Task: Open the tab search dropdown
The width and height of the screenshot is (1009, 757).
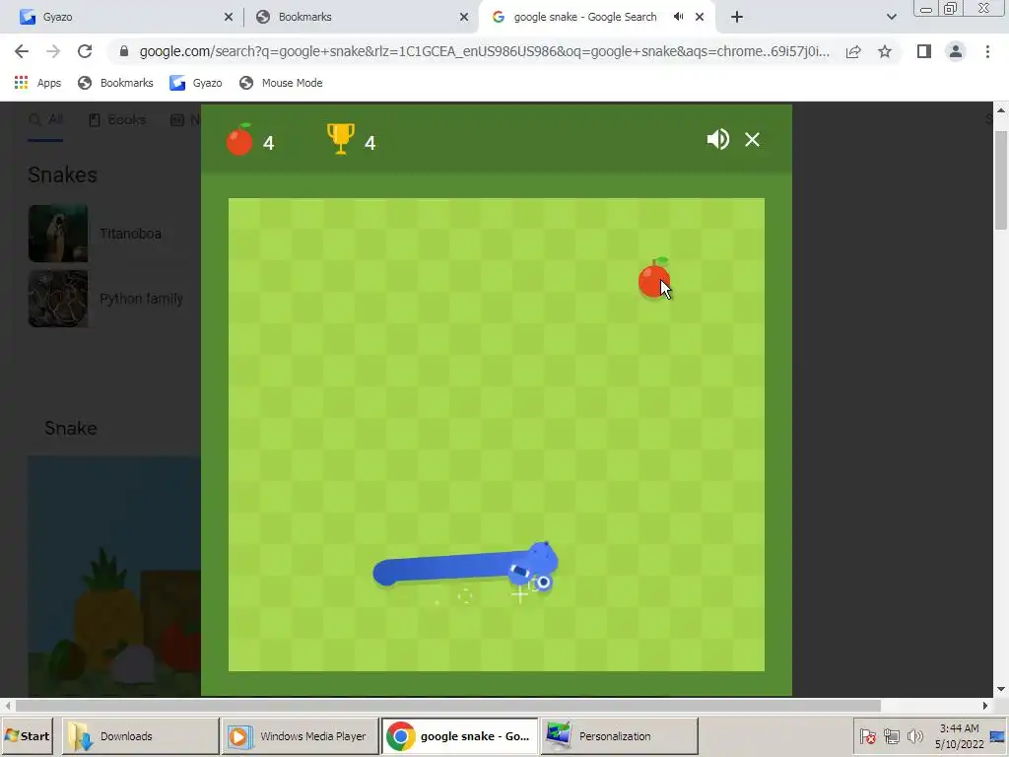Action: [891, 18]
